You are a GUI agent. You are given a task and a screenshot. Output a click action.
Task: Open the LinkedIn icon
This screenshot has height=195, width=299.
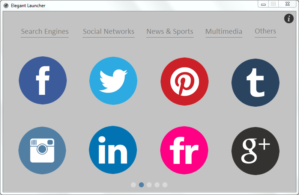click(113, 150)
